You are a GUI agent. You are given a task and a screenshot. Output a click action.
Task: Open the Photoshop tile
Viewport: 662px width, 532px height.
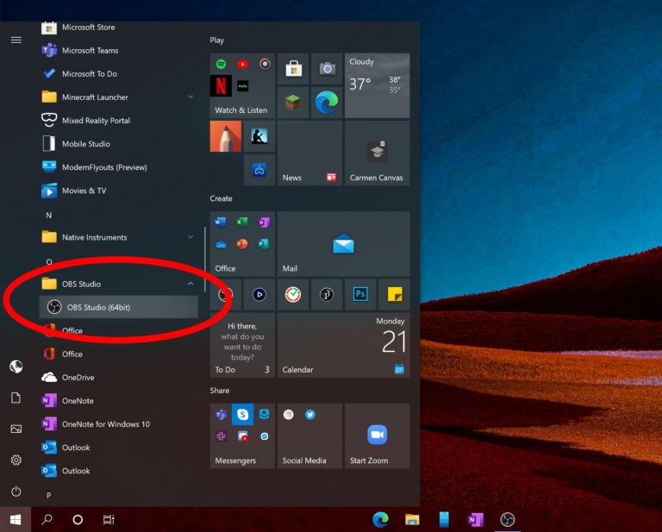point(360,294)
